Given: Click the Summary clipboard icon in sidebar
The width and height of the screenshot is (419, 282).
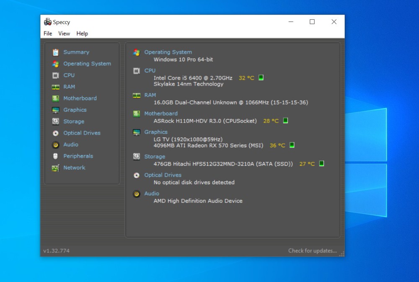Looking at the screenshot, I should (x=56, y=52).
